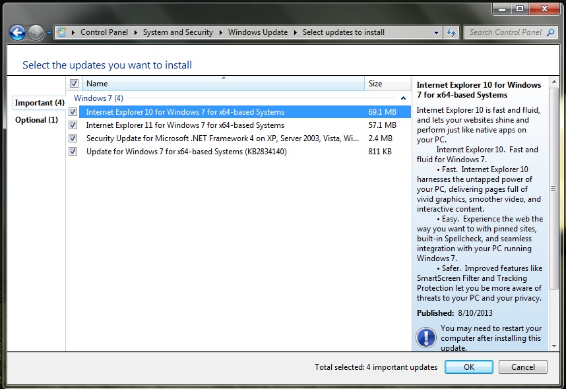Refresh the address bar location
The height and width of the screenshot is (389, 566).
pos(451,32)
